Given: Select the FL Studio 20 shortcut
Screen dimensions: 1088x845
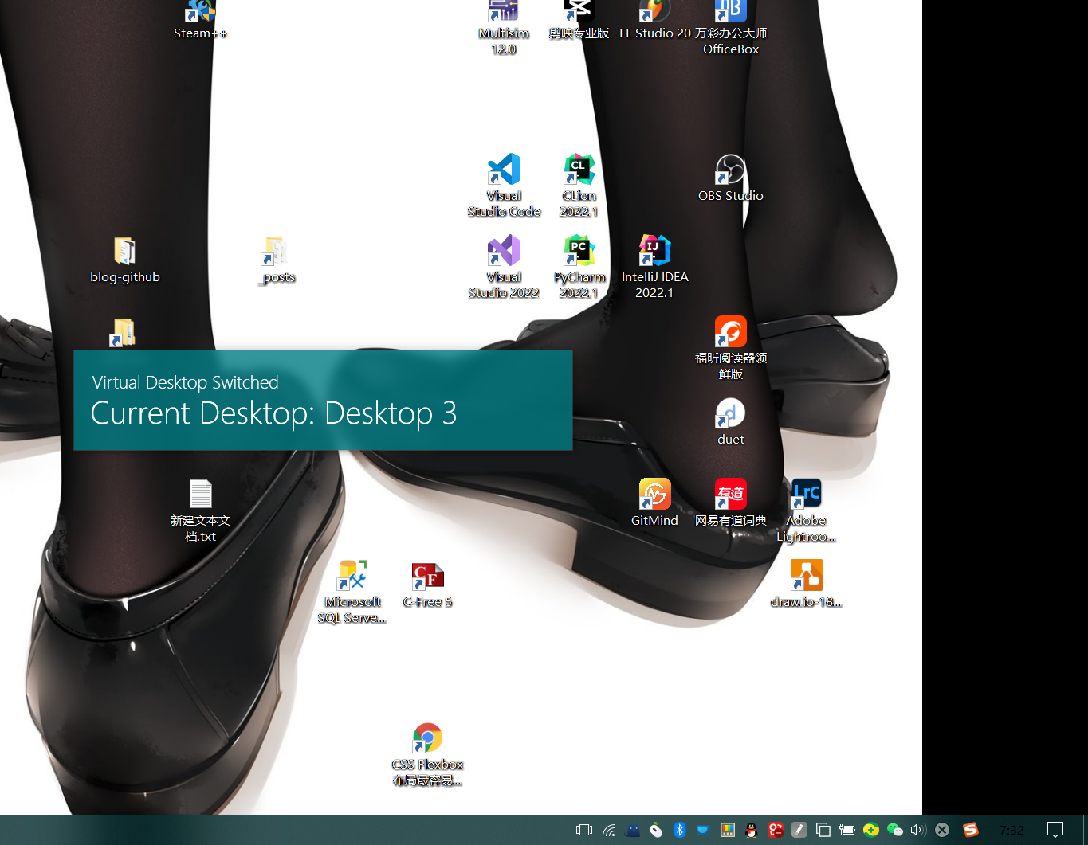Looking at the screenshot, I should 655,20.
